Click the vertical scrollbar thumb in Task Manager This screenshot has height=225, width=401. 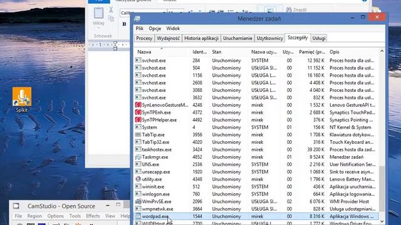click(382, 189)
